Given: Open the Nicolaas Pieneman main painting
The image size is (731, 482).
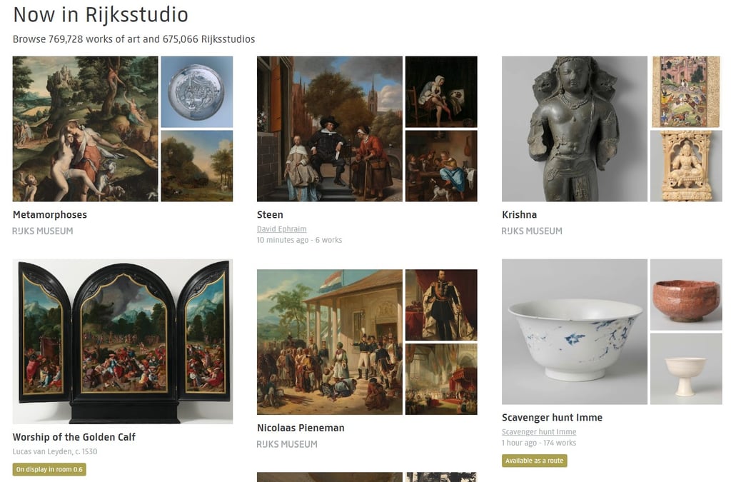Looking at the screenshot, I should pos(330,342).
